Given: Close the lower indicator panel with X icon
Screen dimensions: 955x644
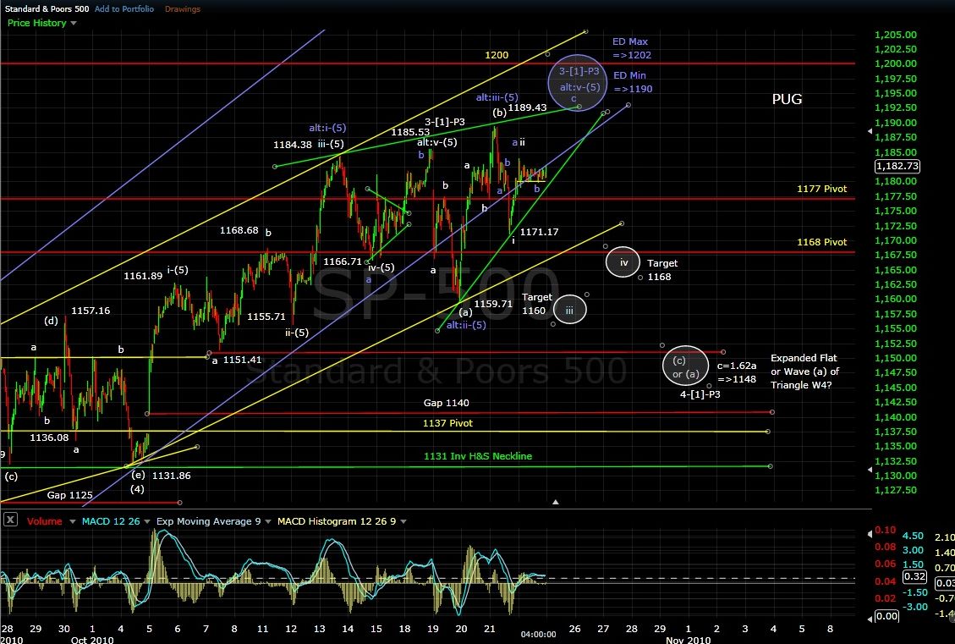Looking at the screenshot, I should point(10,520).
